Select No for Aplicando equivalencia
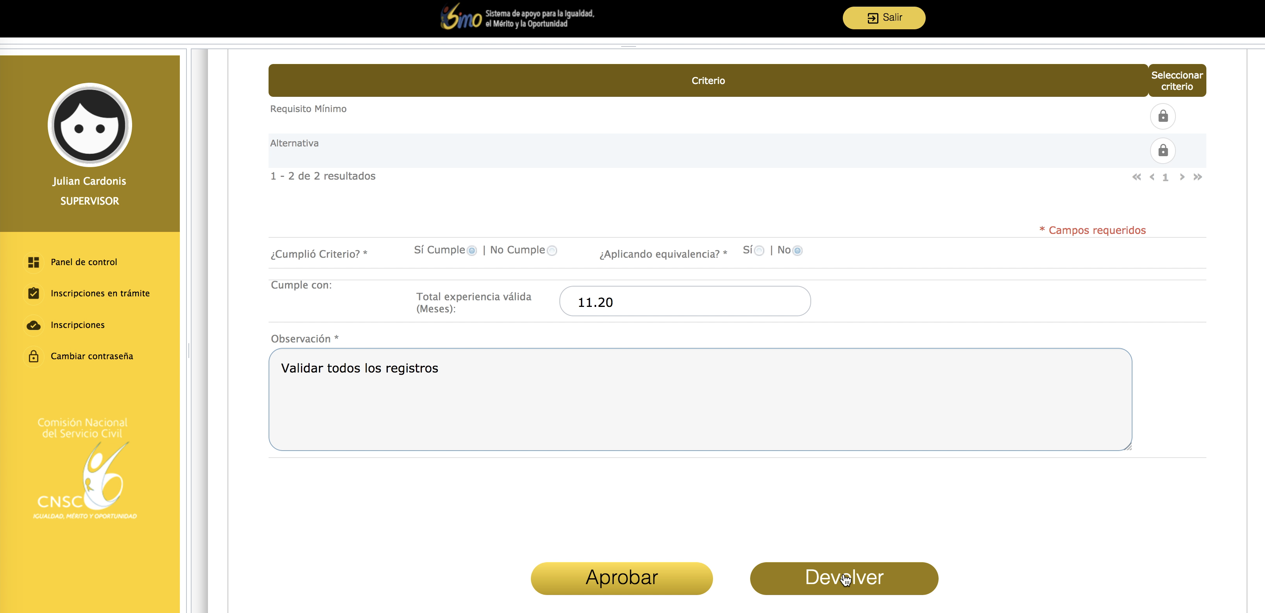Viewport: 1265px width, 613px height. (797, 251)
